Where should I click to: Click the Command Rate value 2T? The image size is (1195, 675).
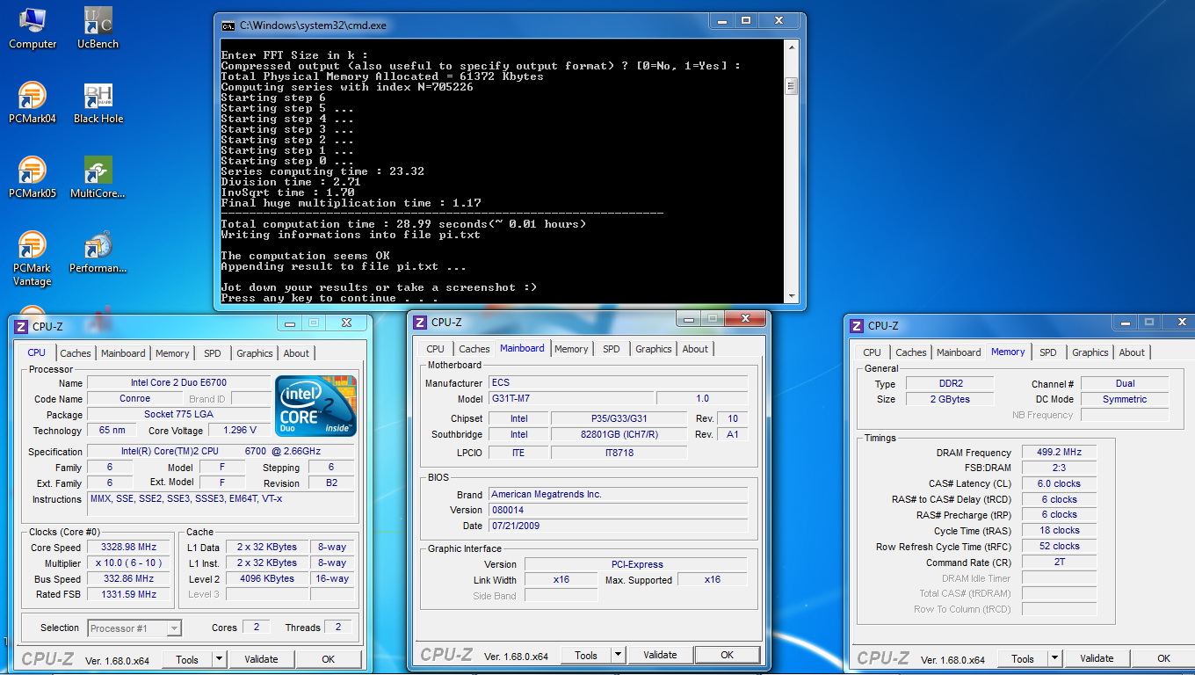click(x=1059, y=562)
